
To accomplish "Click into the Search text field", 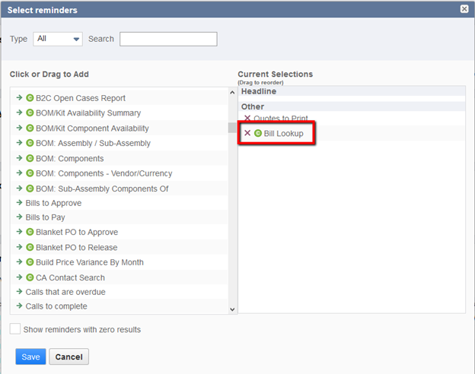I will 168,39.
